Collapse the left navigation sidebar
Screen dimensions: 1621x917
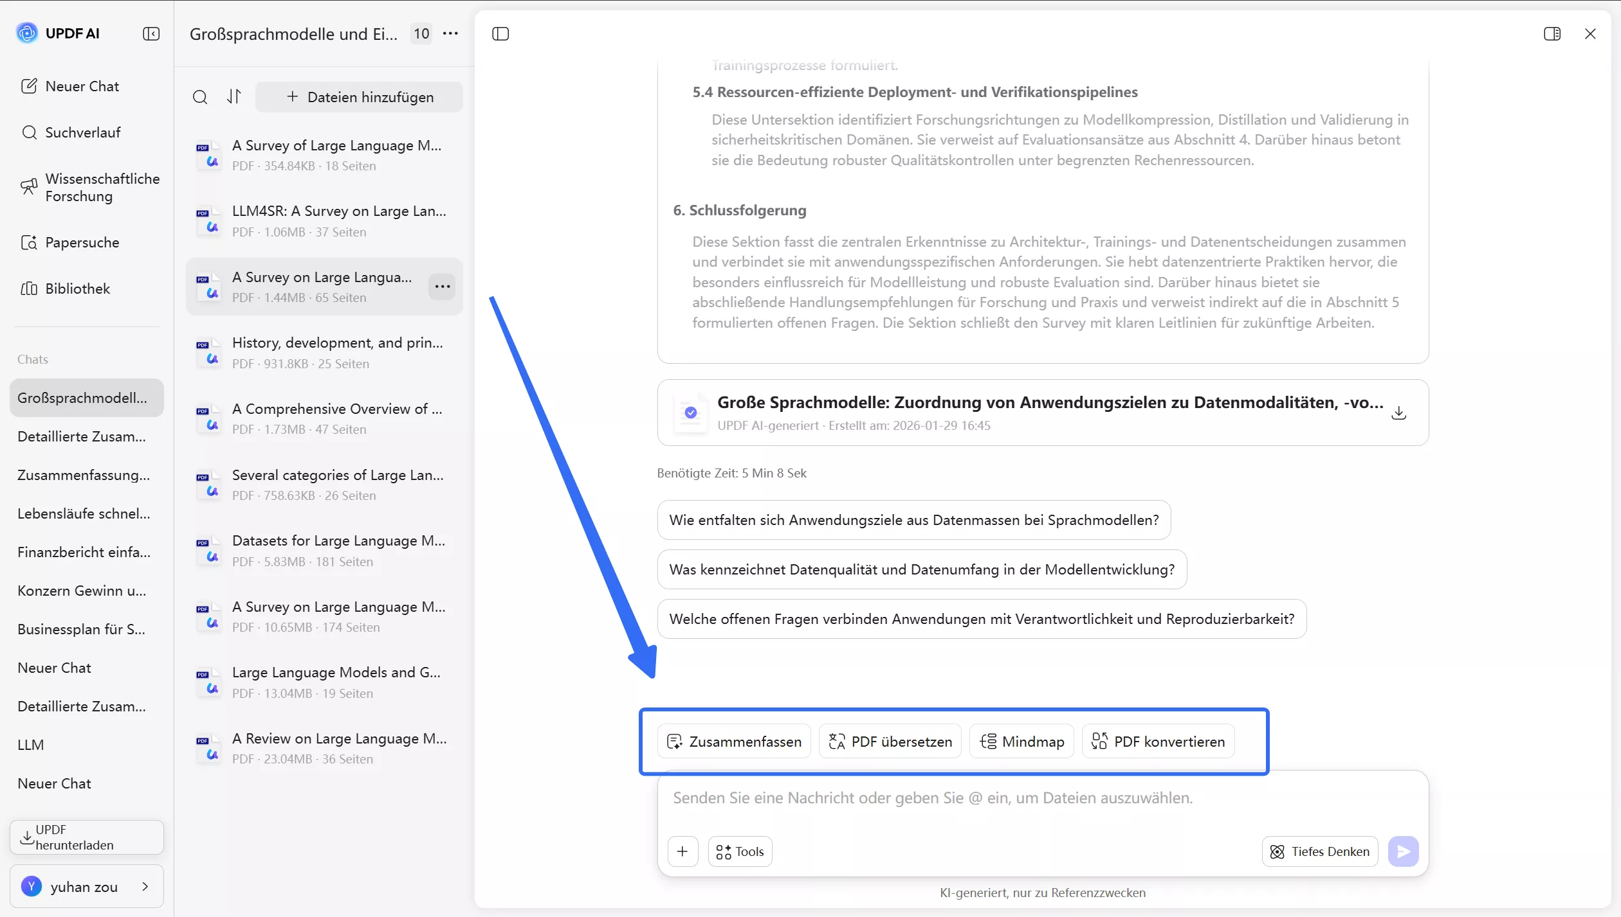[152, 33]
